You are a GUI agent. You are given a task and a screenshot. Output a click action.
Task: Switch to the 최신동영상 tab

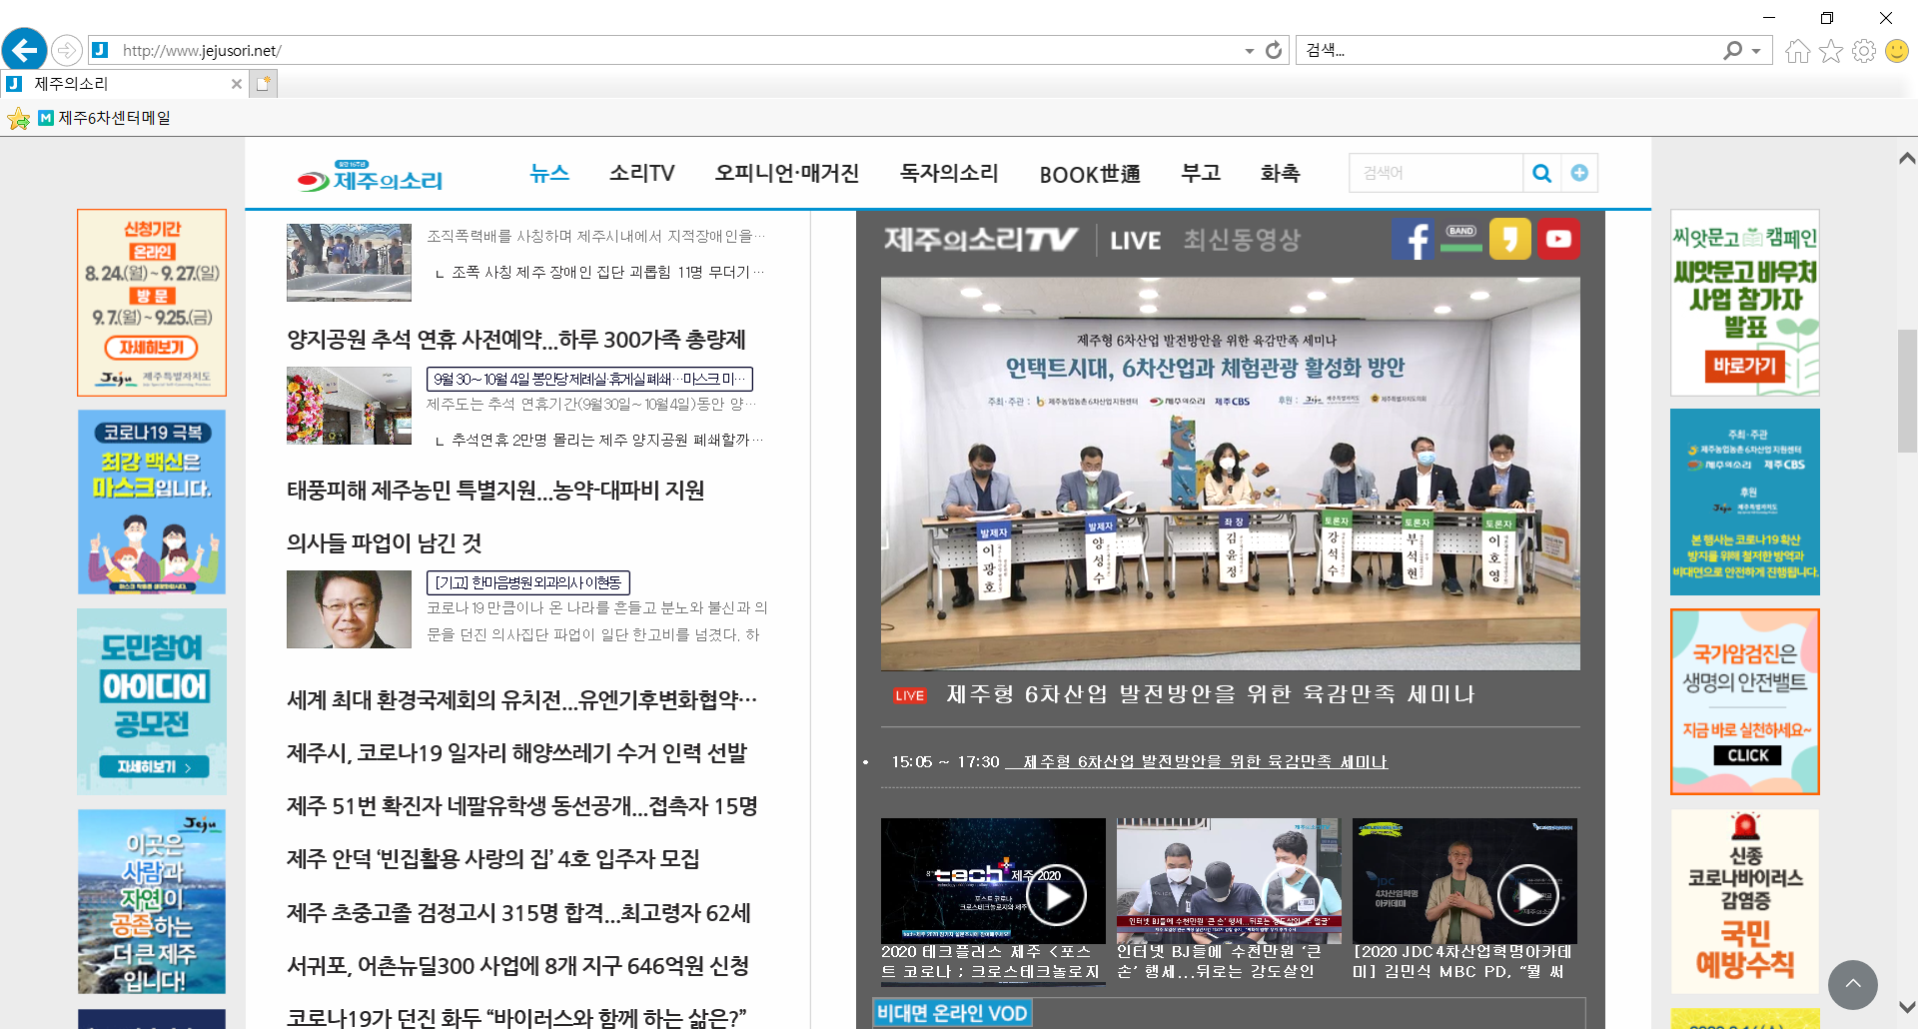[1242, 240]
